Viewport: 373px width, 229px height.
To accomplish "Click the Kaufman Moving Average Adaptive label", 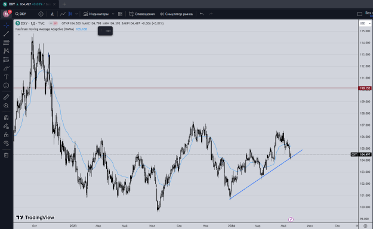I will pos(45,29).
